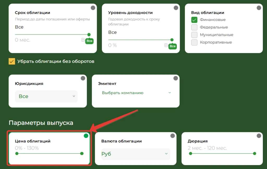Click the chevron next to Выбрать компанию
Viewport: 267px width, 169px height.
[x=169, y=93]
